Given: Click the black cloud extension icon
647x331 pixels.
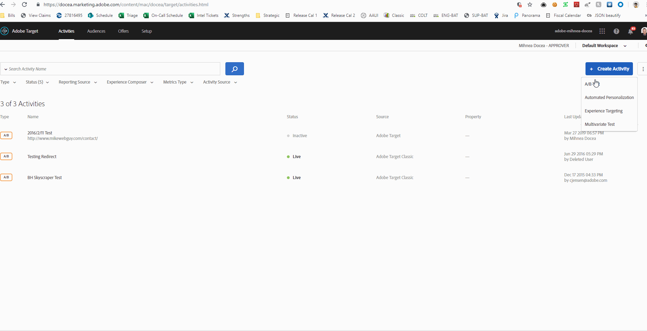Looking at the screenshot, I should [x=544, y=4].
